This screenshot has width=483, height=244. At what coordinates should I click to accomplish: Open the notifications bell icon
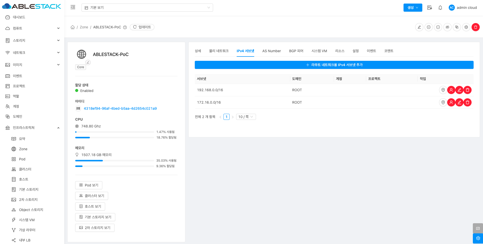[x=440, y=8]
